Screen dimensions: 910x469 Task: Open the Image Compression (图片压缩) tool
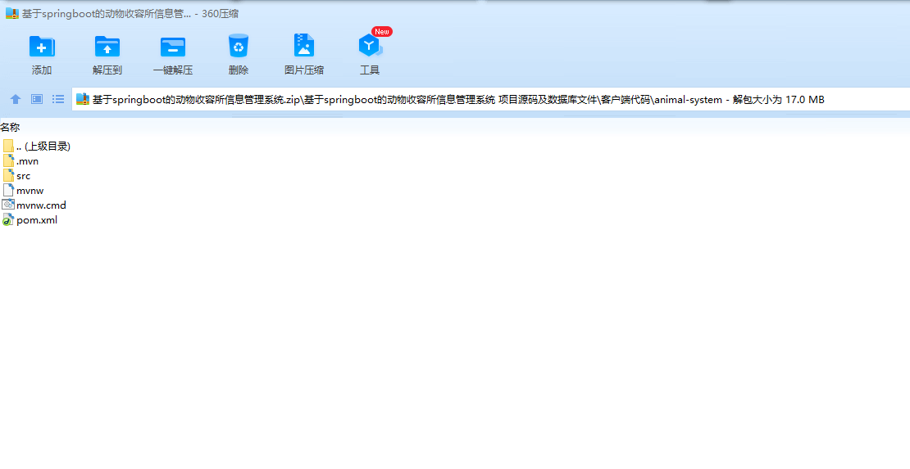pyautogui.click(x=303, y=45)
